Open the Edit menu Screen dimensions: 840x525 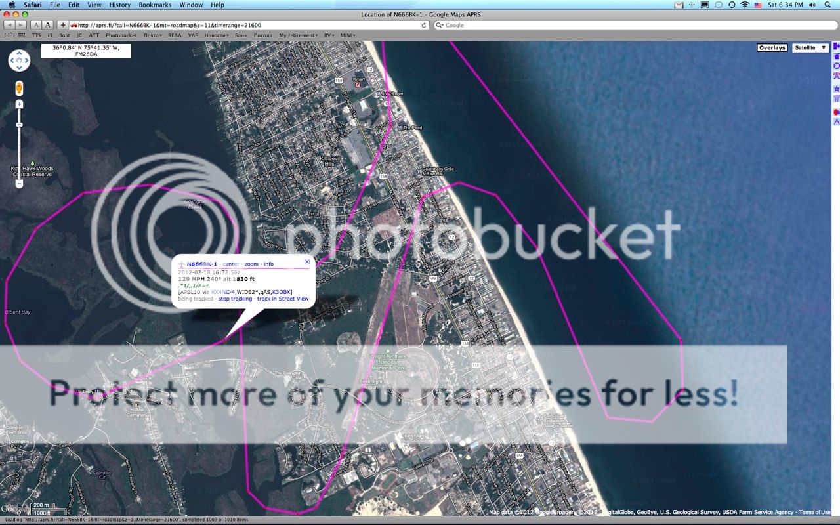click(x=74, y=5)
